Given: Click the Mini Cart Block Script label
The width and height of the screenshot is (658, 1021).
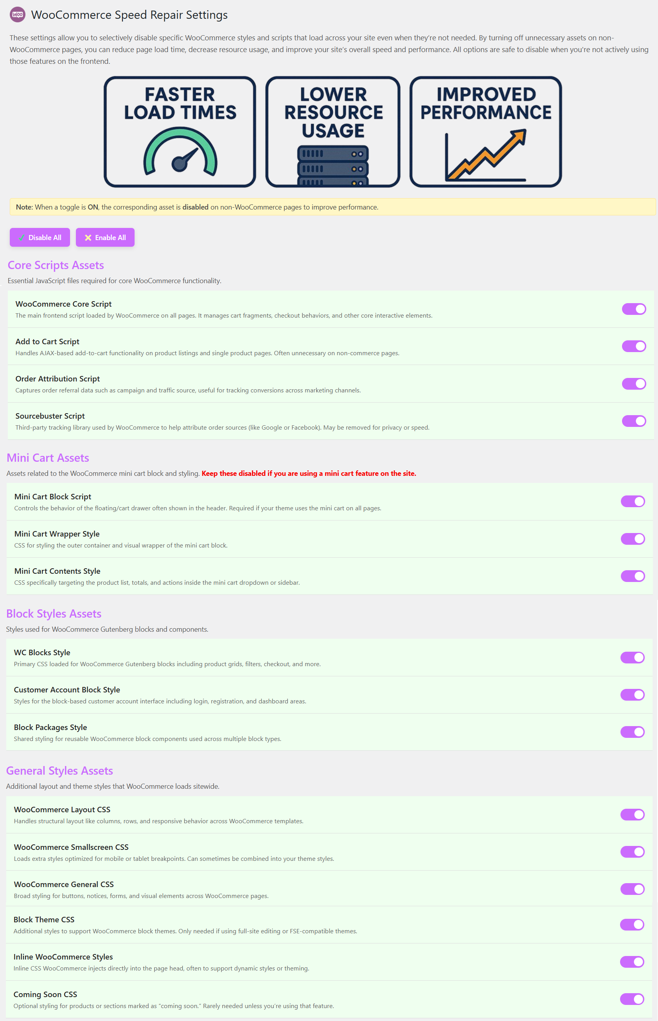Looking at the screenshot, I should coord(52,497).
